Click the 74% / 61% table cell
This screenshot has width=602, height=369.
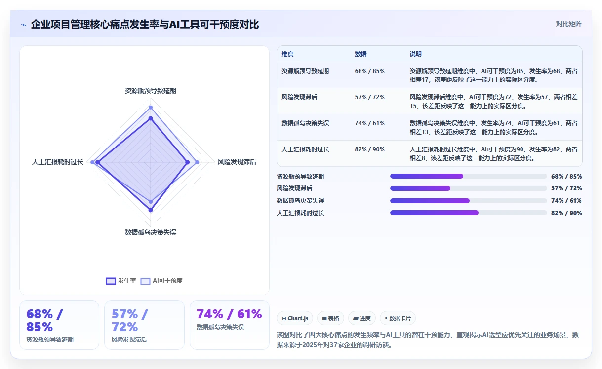pyautogui.click(x=369, y=123)
